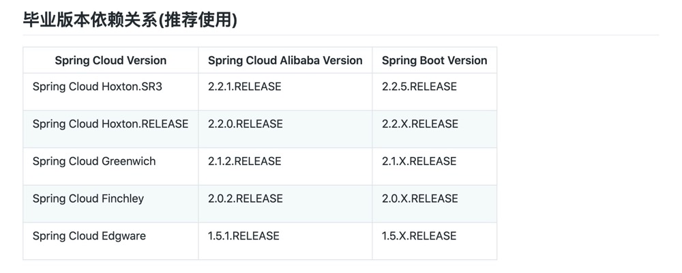This screenshot has width=682, height=273.
Task: Click the 2.1.X.RELEASE Spring Boot cell
Action: (x=419, y=162)
